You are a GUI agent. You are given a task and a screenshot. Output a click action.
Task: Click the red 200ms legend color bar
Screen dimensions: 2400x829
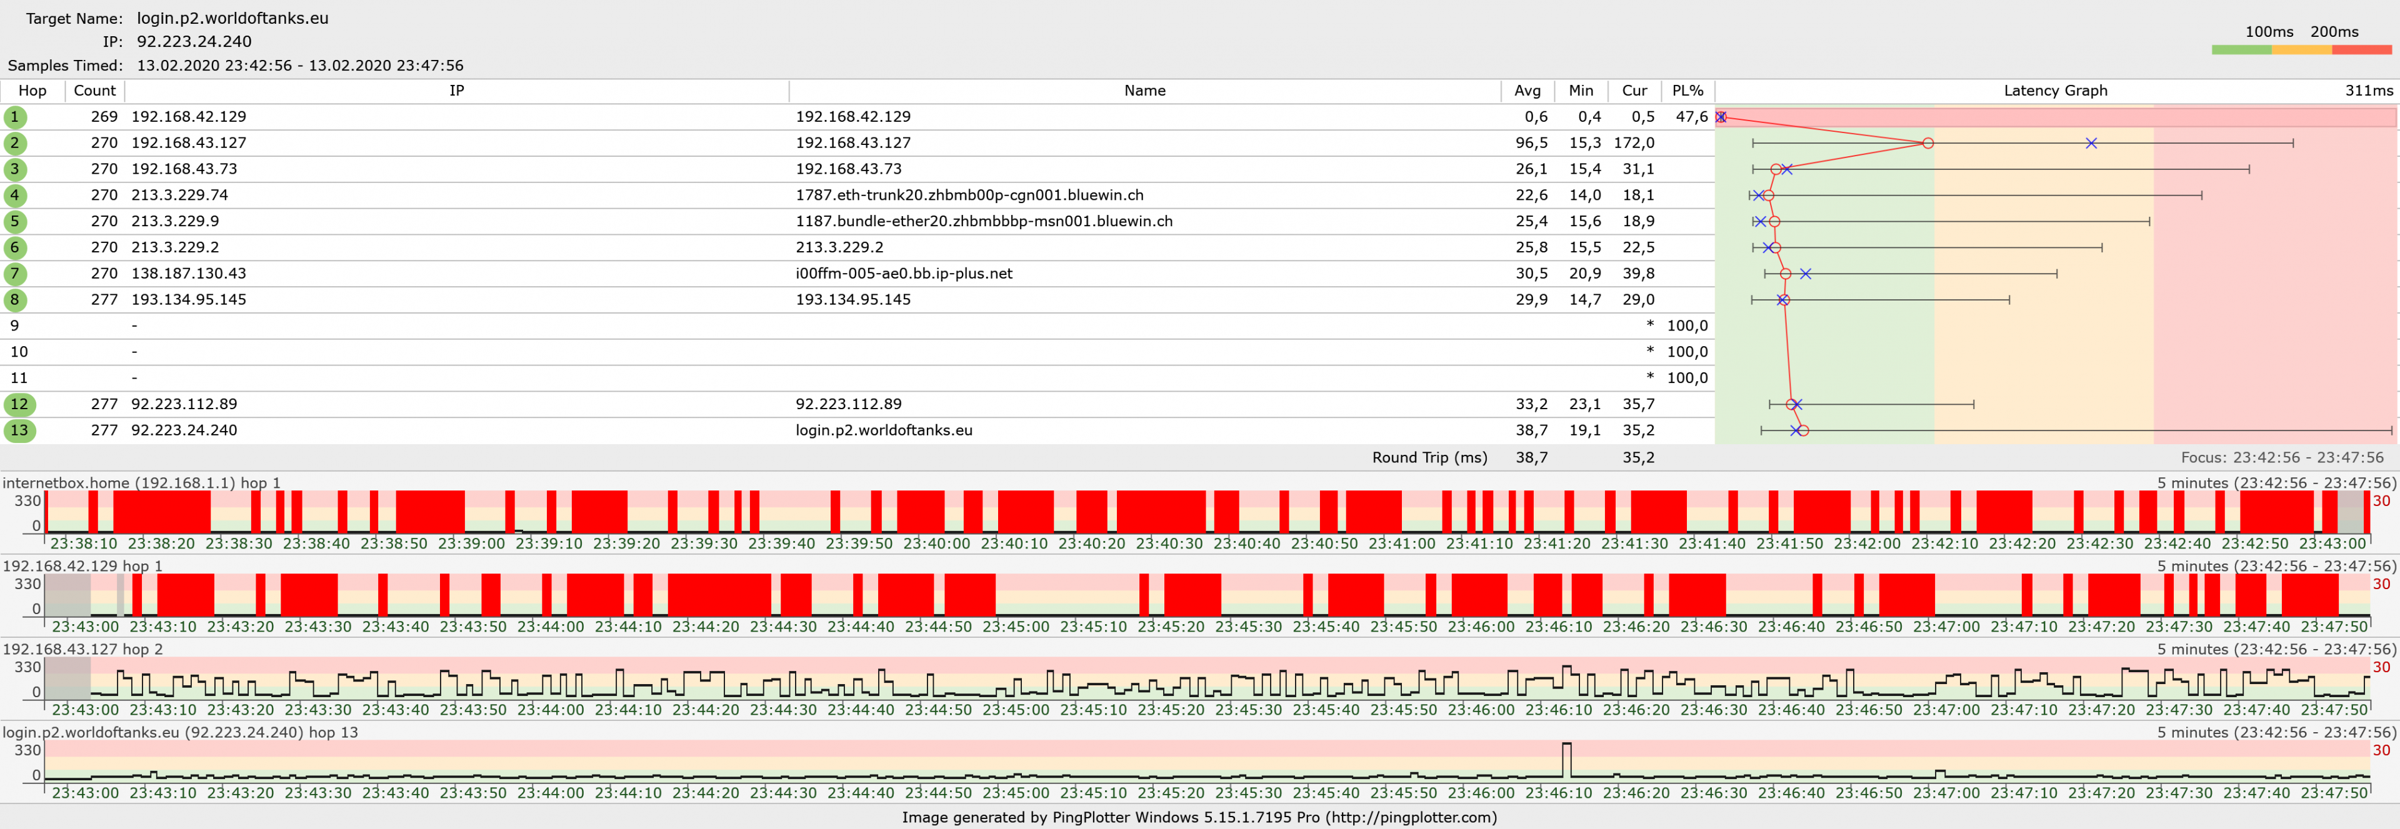[x=2361, y=49]
